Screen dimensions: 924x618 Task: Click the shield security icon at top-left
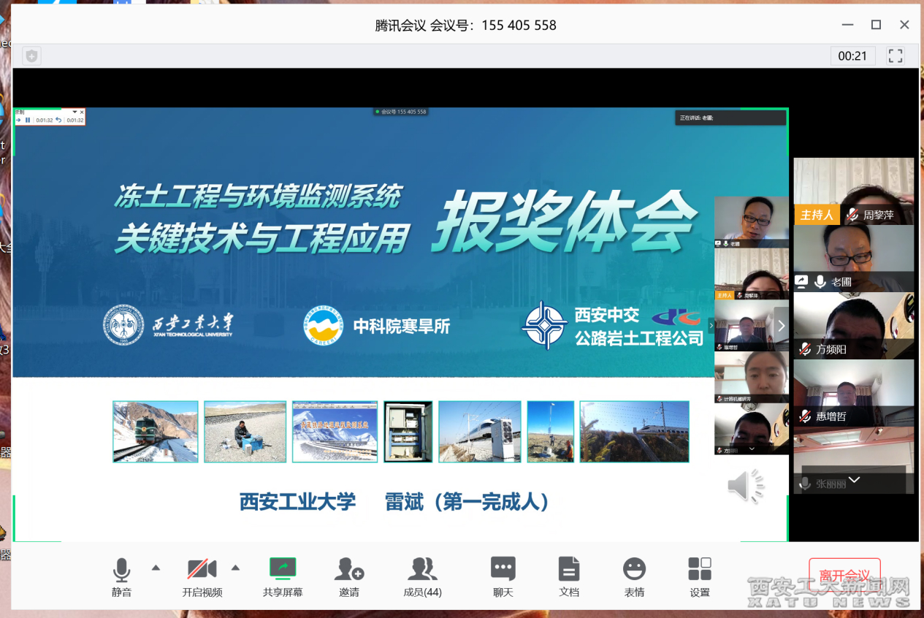click(31, 56)
